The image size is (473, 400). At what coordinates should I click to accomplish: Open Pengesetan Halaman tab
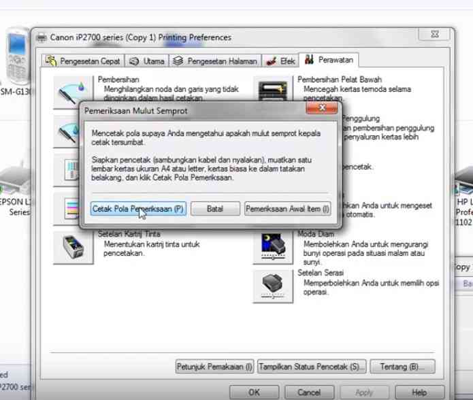click(215, 61)
